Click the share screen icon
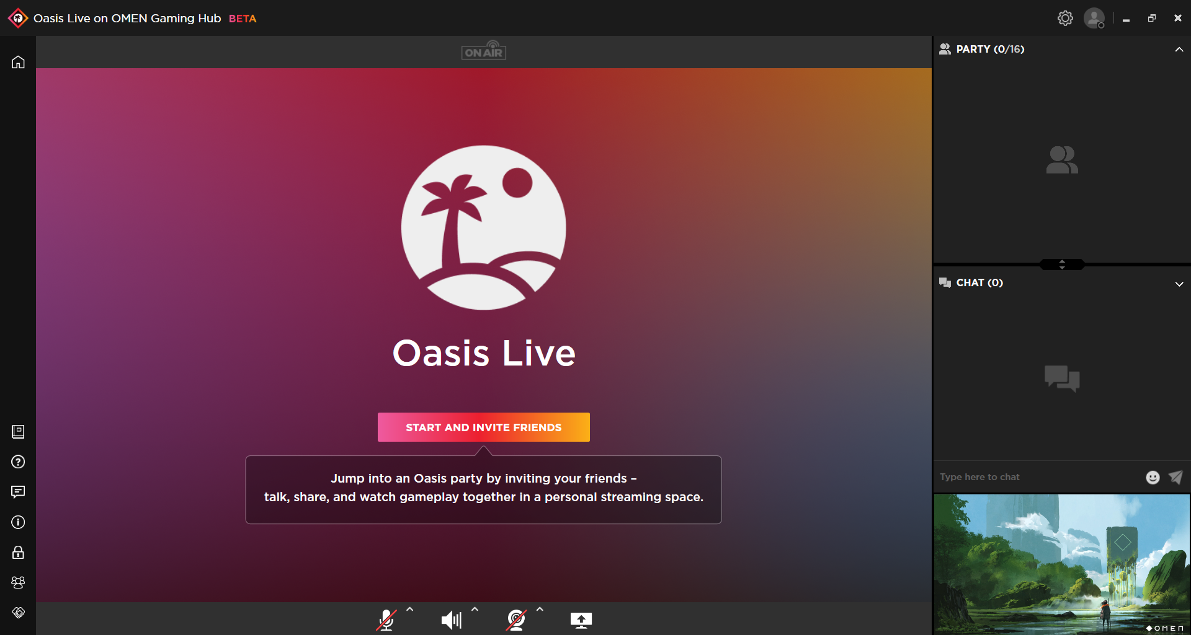Screen dimensions: 1191x635 coord(581,620)
